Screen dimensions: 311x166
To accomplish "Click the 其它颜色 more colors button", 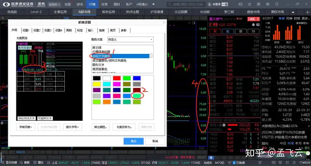I will tap(101, 127).
